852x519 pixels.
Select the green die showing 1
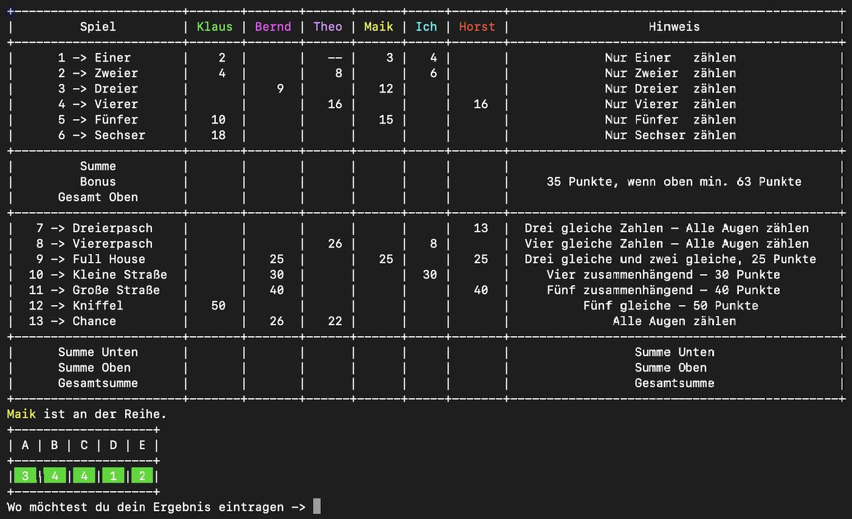[x=113, y=476]
